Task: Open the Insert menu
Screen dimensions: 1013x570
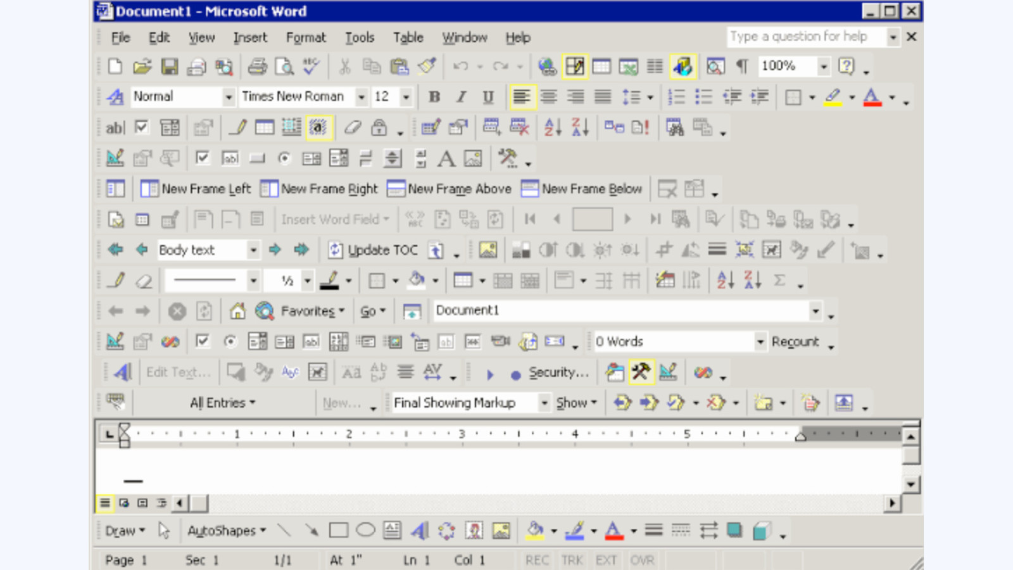Action: pos(250,37)
